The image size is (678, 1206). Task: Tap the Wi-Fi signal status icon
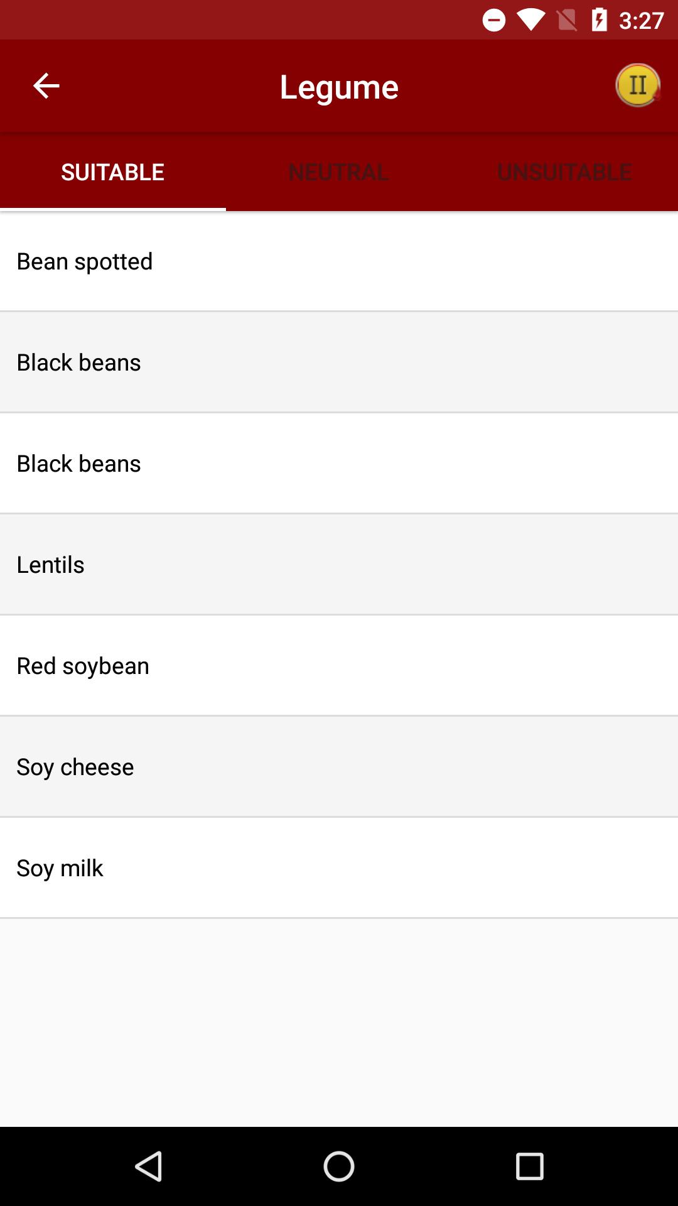(530, 21)
